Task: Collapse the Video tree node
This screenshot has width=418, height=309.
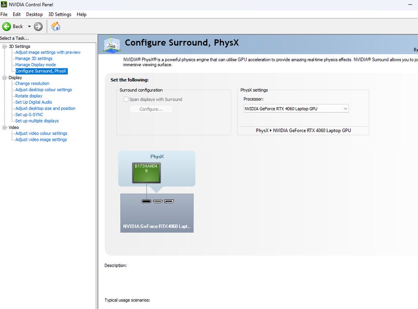Action: (4, 128)
